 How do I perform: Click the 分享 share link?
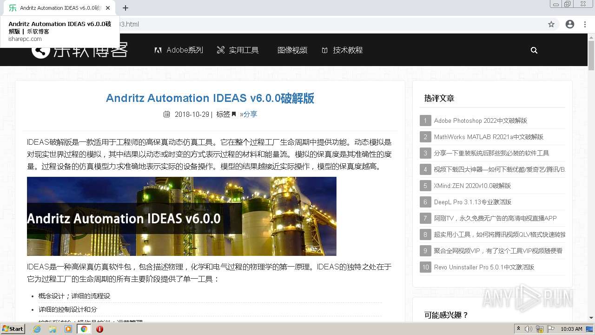(x=250, y=114)
